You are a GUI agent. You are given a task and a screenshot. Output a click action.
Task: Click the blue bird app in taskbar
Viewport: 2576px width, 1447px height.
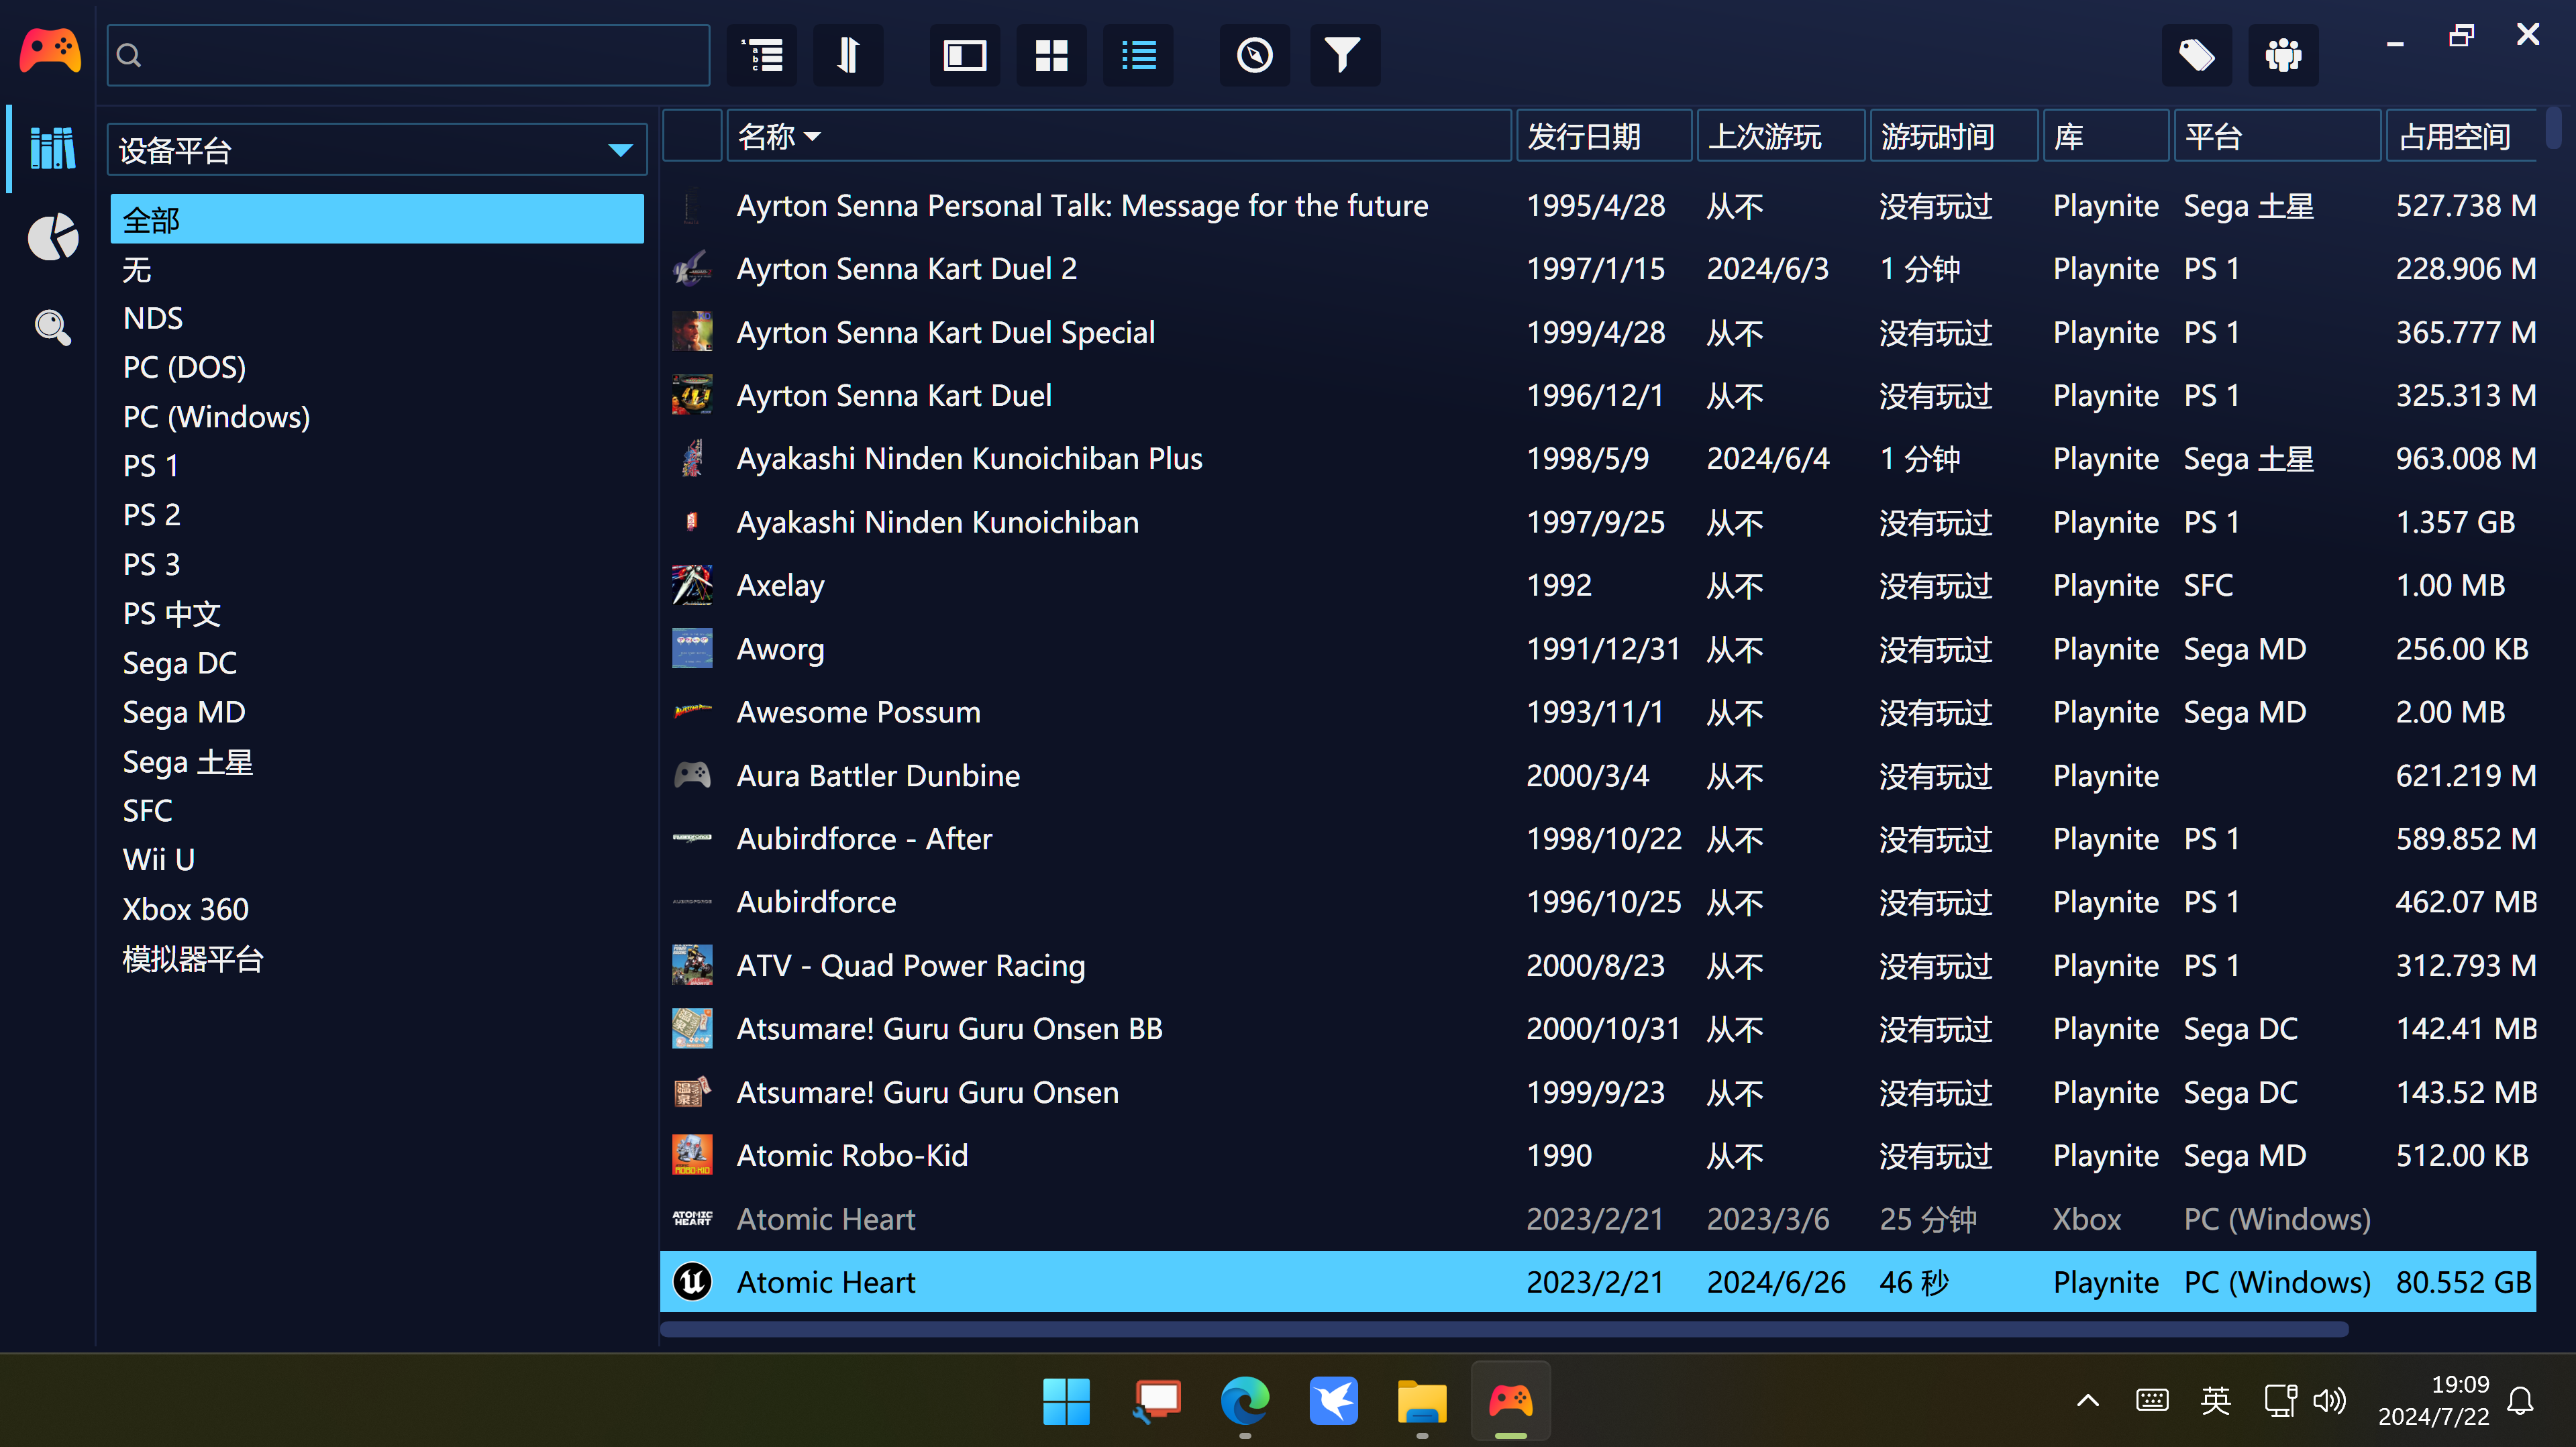[x=1334, y=1401]
